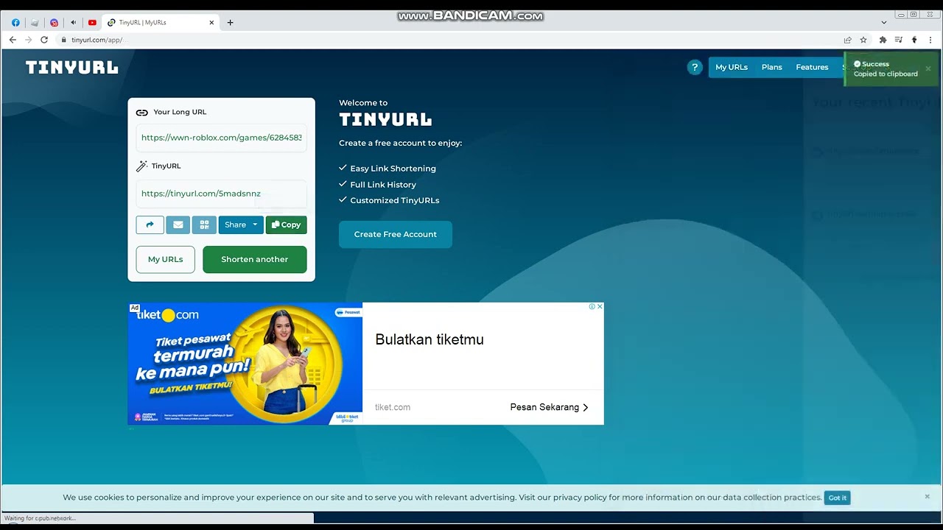Expand the tab search chevron
The image size is (943, 530).
point(884,23)
